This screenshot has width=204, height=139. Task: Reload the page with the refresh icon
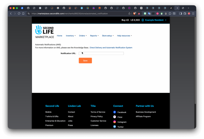pos(19,13)
